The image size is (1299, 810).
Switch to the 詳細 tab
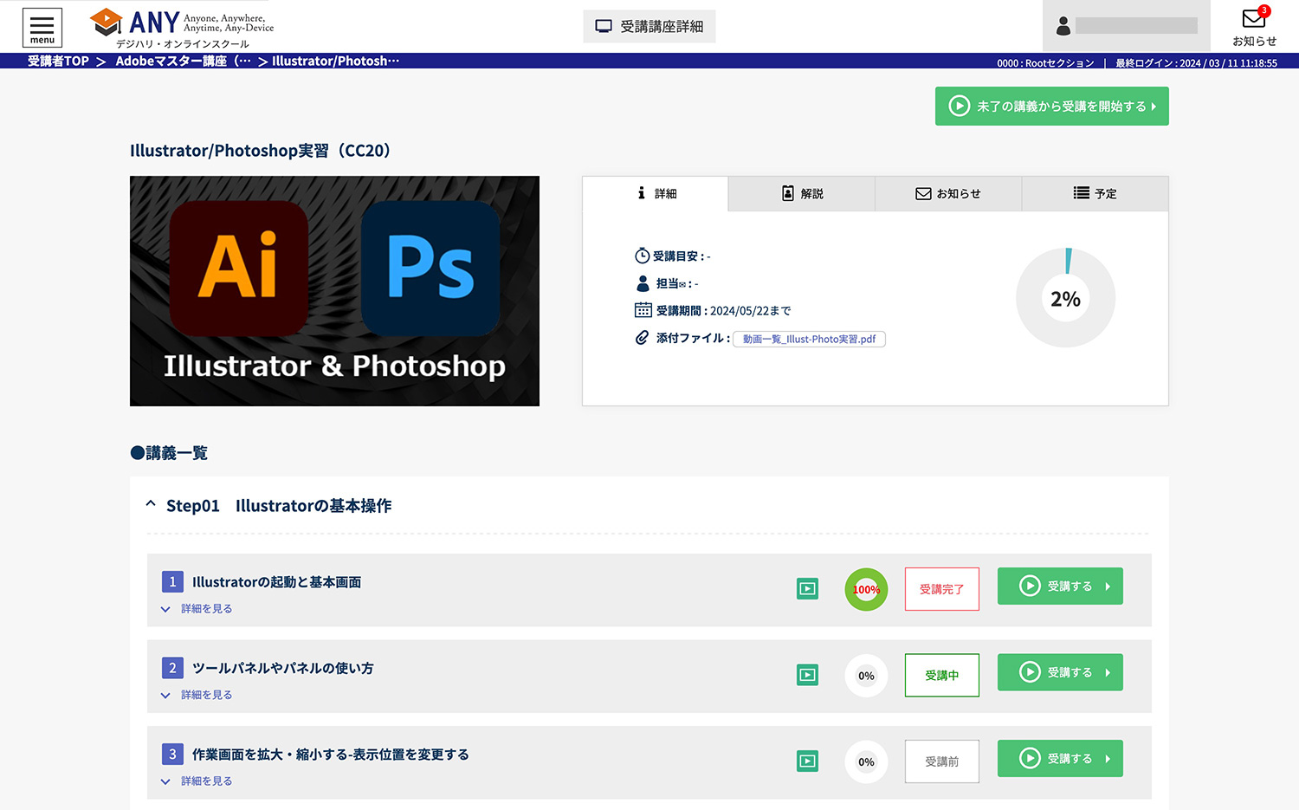coord(656,194)
